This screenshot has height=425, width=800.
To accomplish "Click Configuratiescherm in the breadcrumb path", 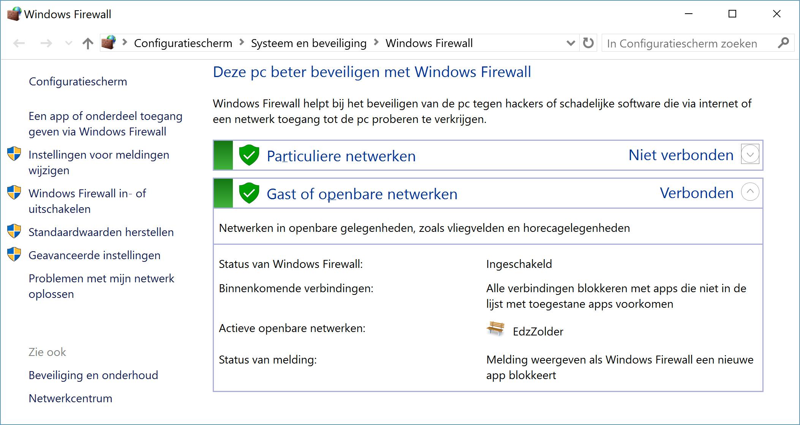I will click(x=183, y=43).
